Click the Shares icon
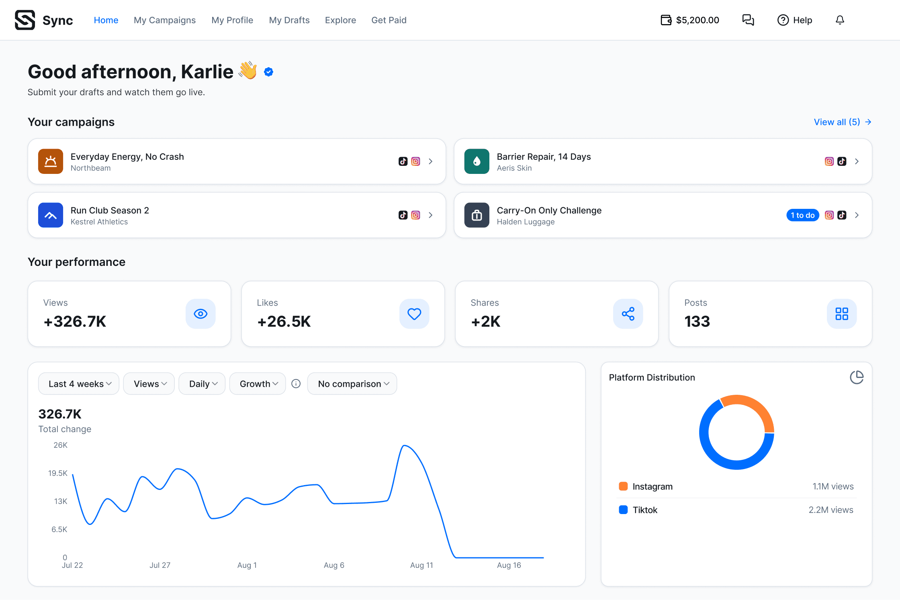The height and width of the screenshot is (600, 900). coord(628,314)
